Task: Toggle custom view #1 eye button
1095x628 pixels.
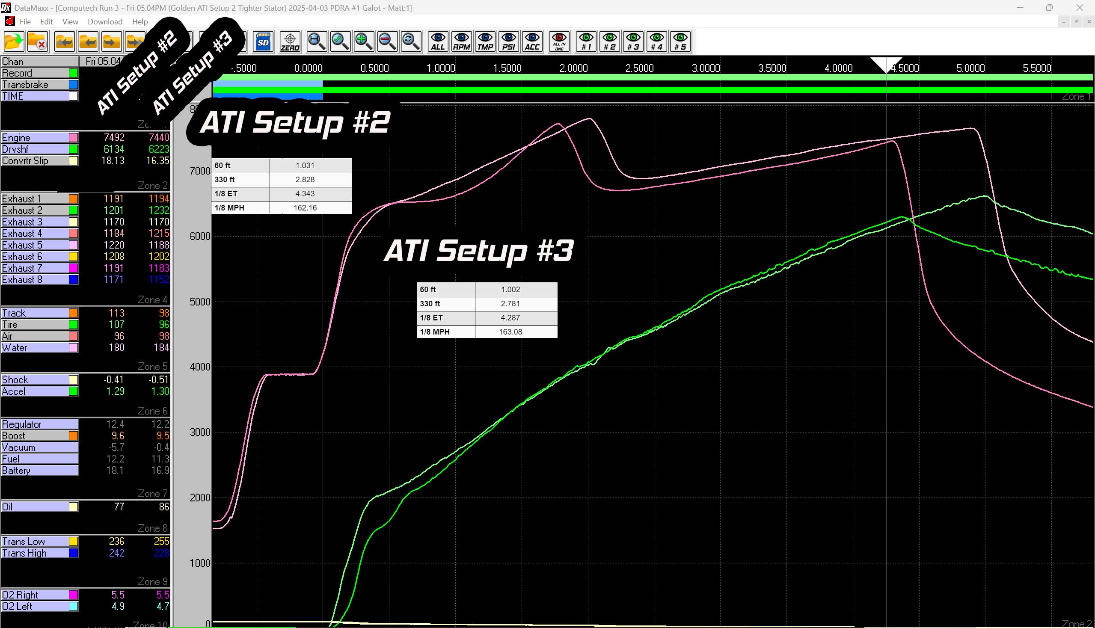Action: click(586, 42)
